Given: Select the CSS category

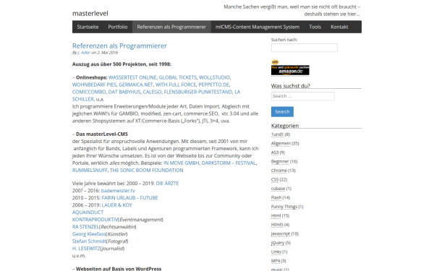Looking at the screenshot, I should (275, 179).
